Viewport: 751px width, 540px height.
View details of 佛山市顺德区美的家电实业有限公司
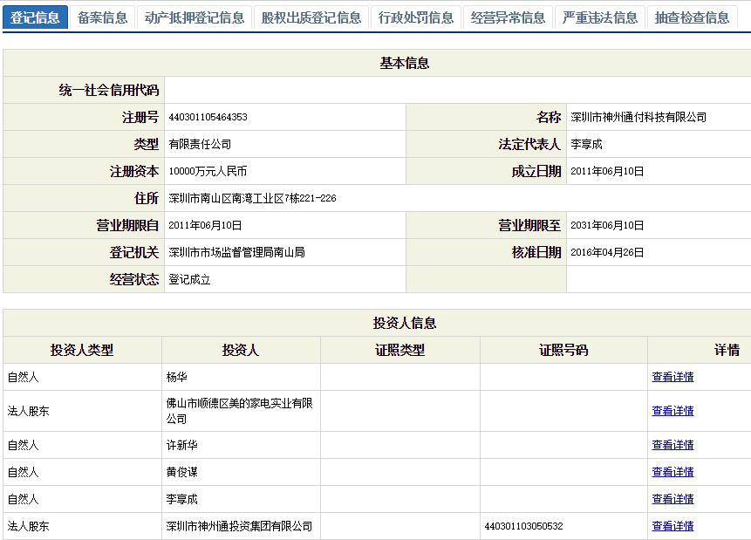[672, 410]
